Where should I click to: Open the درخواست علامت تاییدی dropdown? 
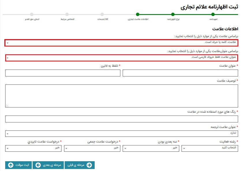[x=33, y=148]
